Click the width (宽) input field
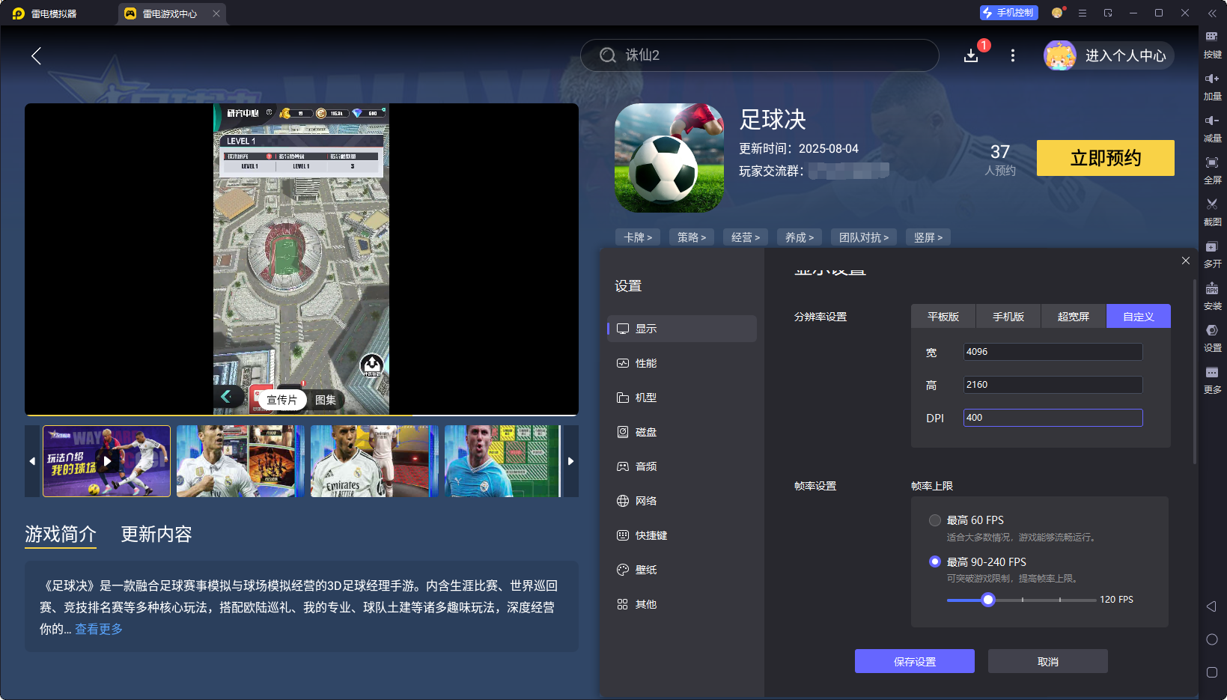 pyautogui.click(x=1053, y=352)
